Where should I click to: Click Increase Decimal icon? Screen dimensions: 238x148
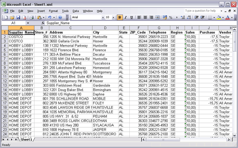pos(183,17)
